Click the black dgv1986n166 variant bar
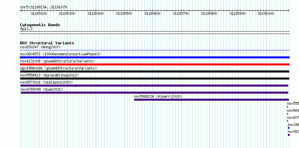Image resolution: width=299 pixels, height=148 pixels. coord(155,71)
